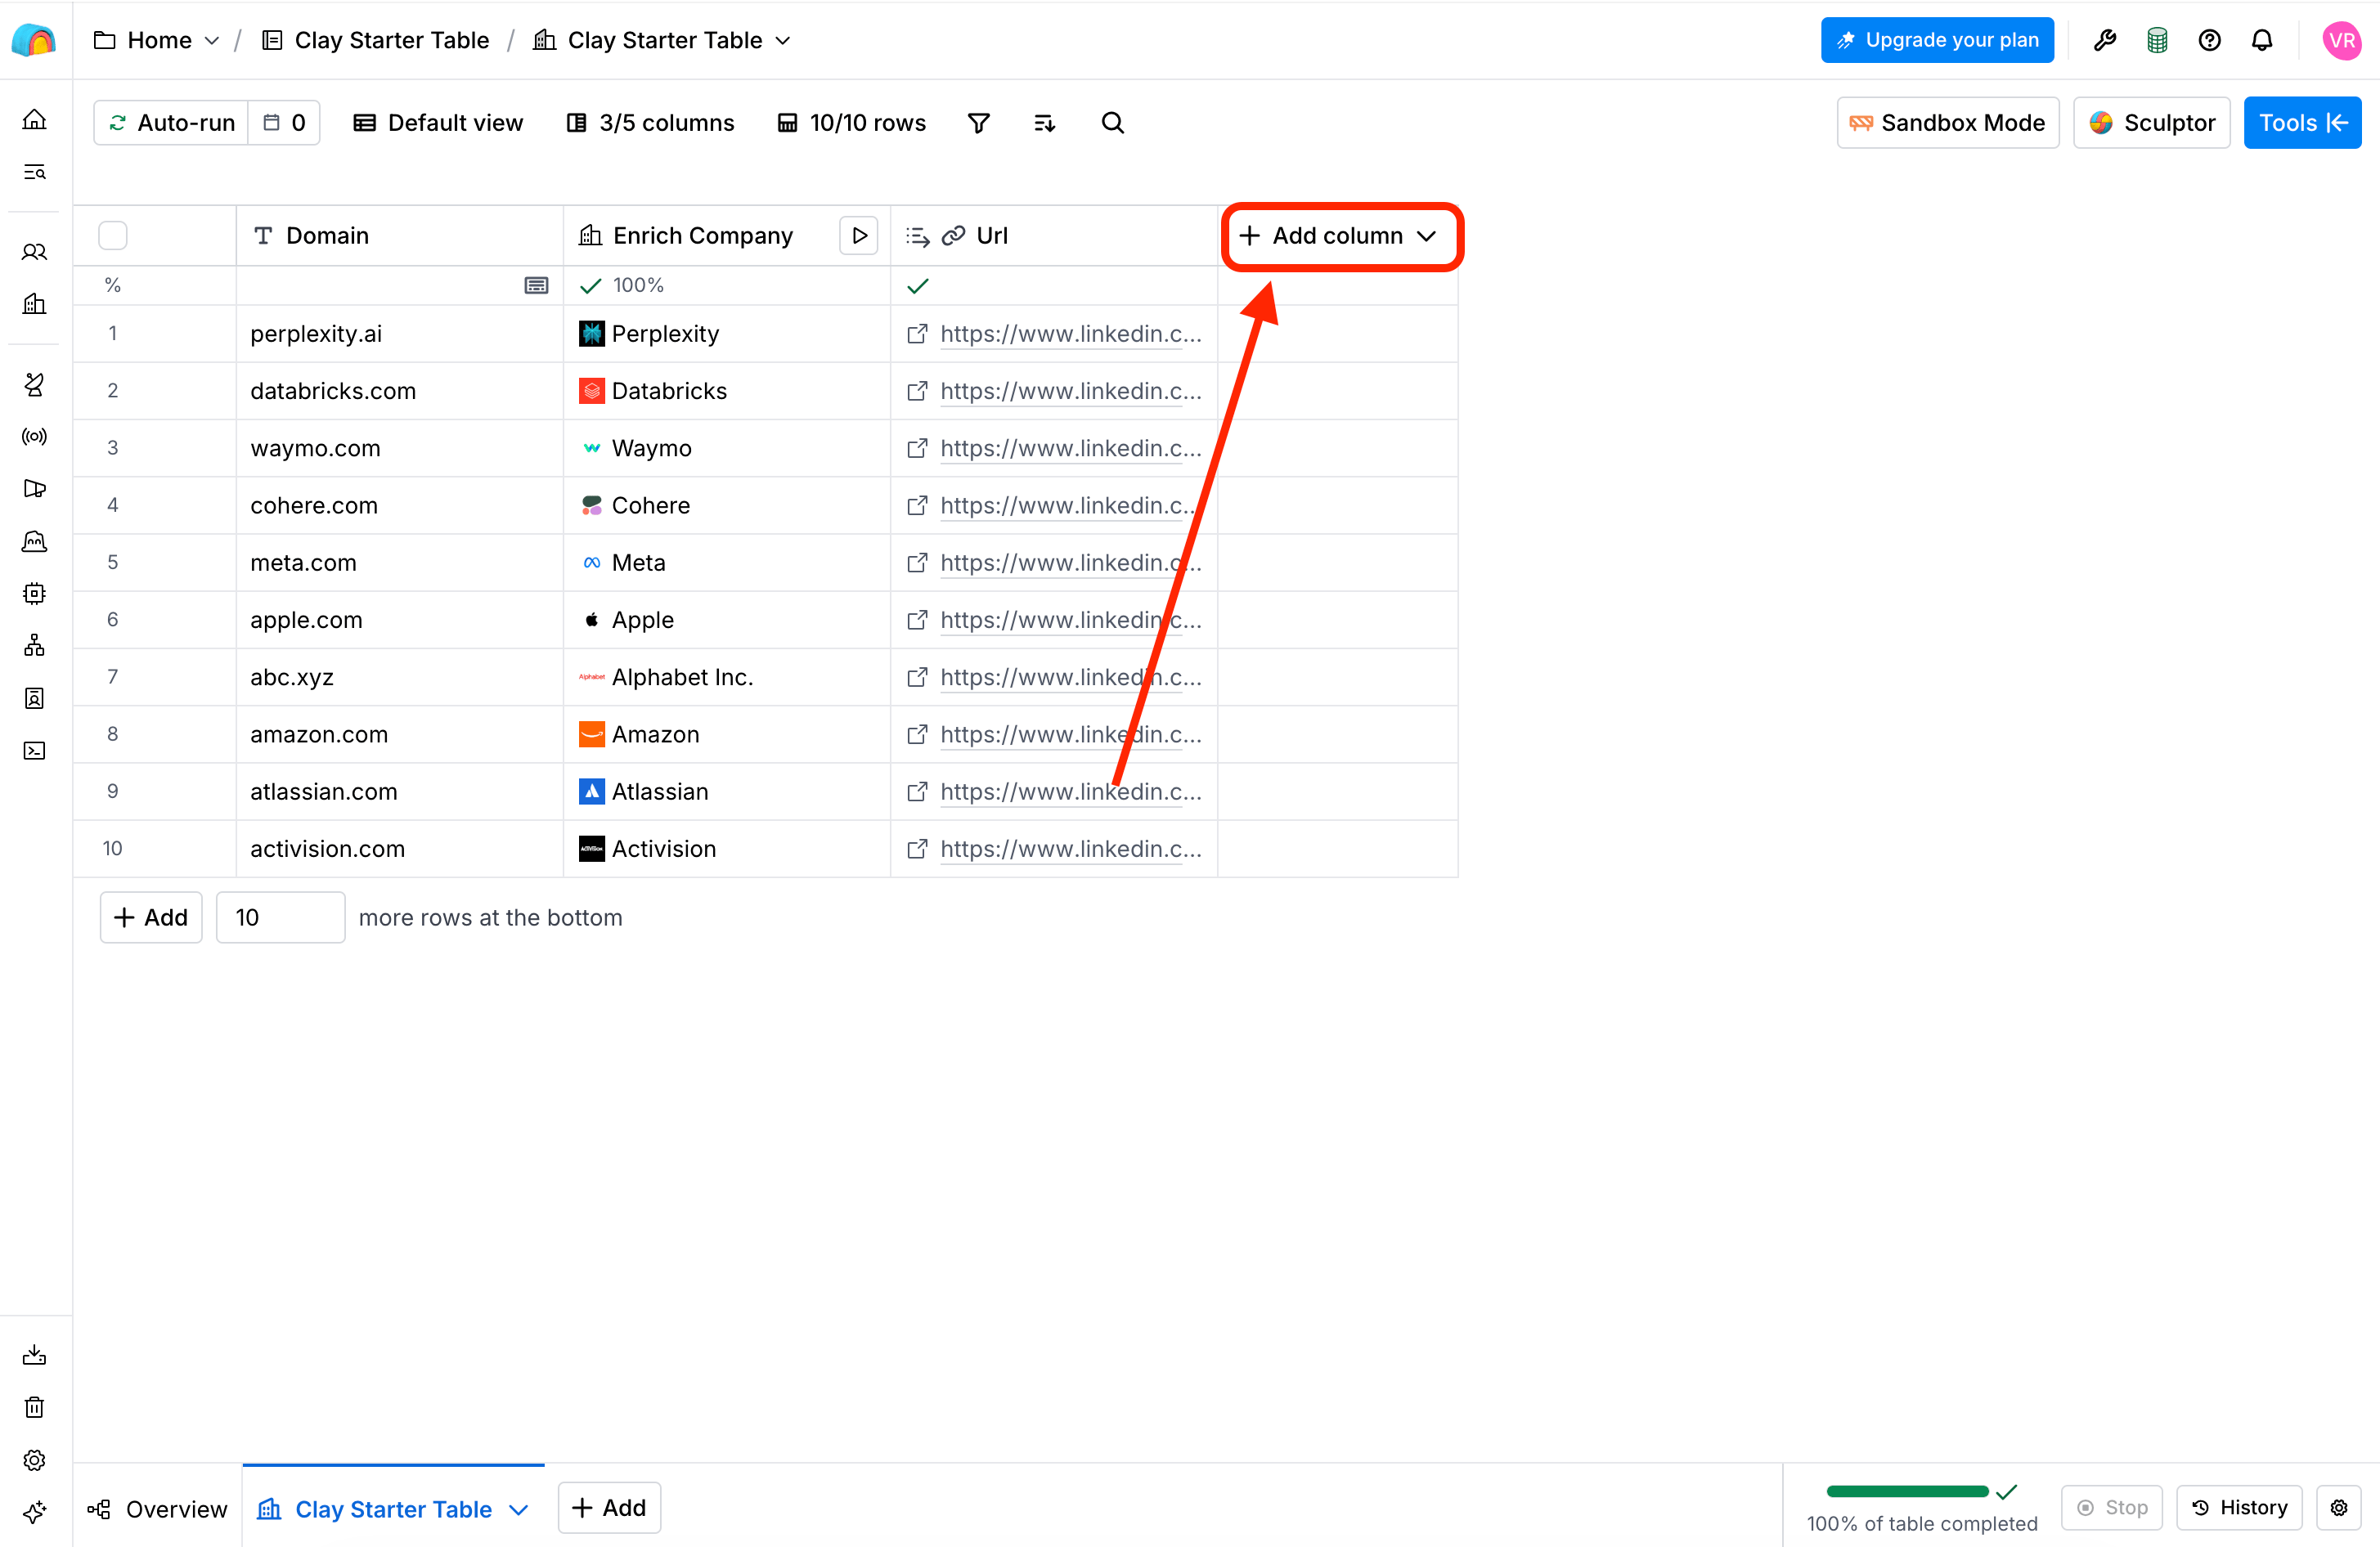Open the external link icon for Perplexity row
Image resolution: width=2380 pixels, height=1547 pixels.
click(x=916, y=334)
